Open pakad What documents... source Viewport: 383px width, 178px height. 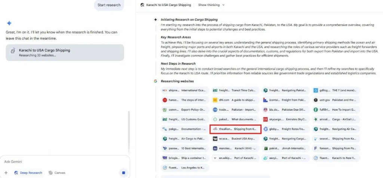click(236, 120)
